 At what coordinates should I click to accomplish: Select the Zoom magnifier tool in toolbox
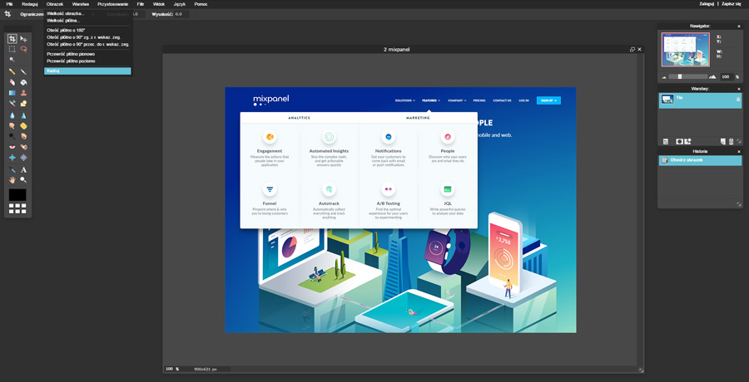(x=23, y=180)
